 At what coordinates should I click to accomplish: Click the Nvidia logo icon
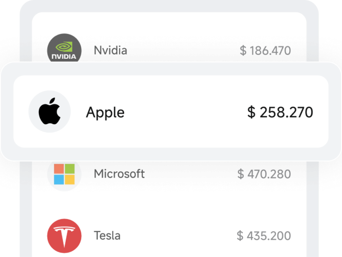[x=64, y=49]
